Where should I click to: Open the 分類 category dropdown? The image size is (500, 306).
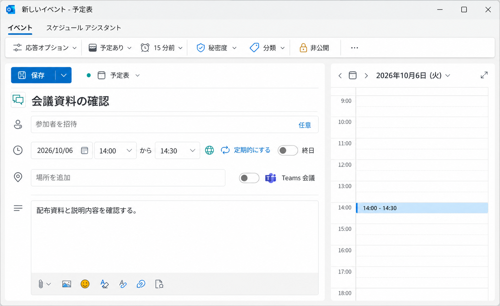267,48
